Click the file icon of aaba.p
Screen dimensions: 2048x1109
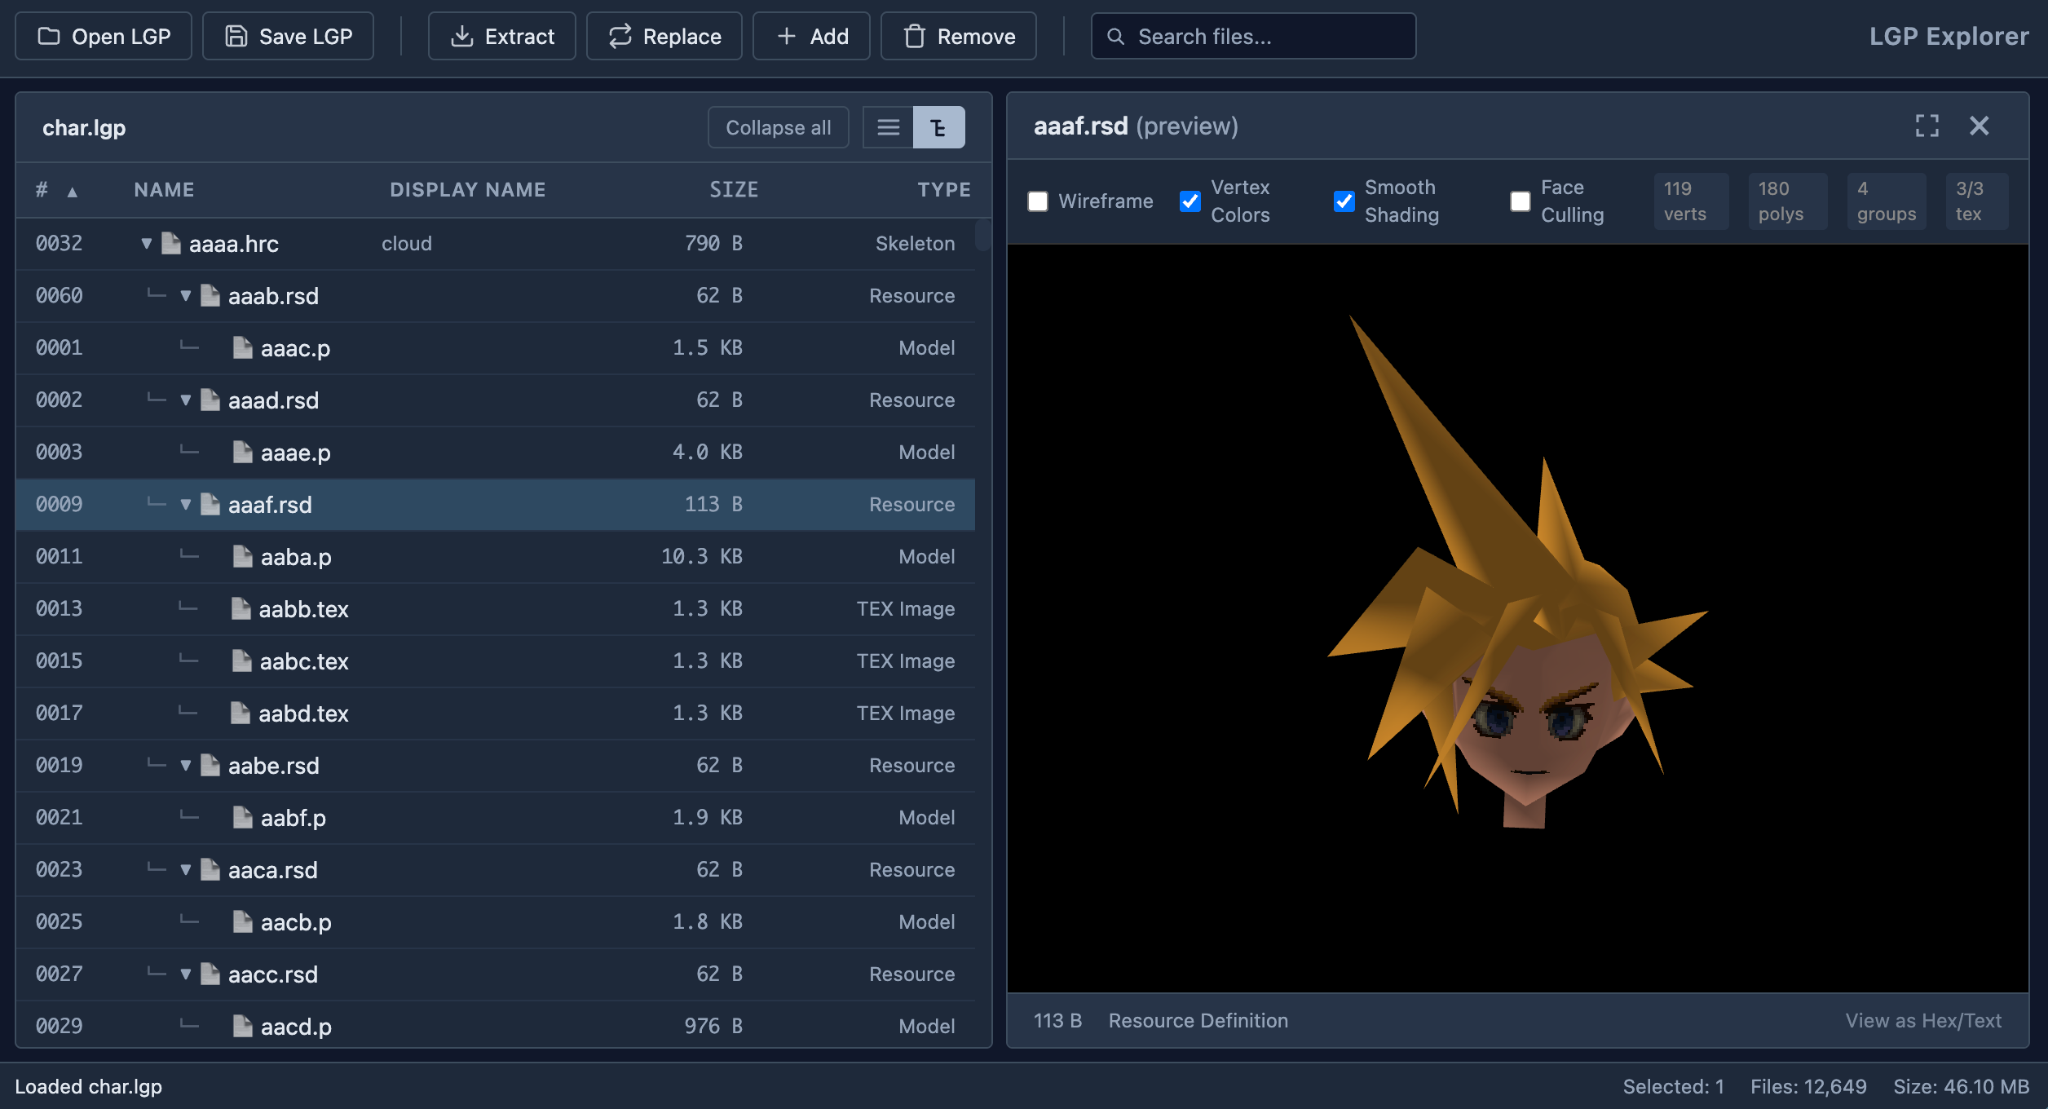(x=243, y=556)
